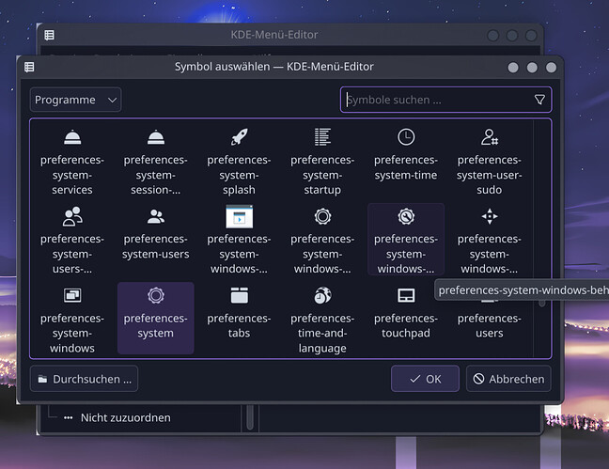The image size is (609, 469).
Task: Select the overlapping-windows preferences-system-windows icon
Action: point(72,296)
